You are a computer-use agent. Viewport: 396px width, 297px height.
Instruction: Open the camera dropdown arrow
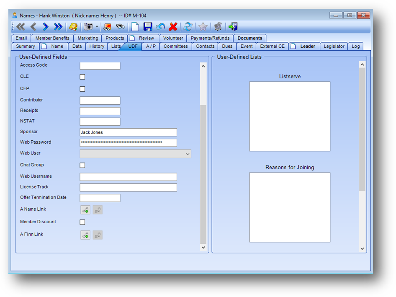point(97,26)
